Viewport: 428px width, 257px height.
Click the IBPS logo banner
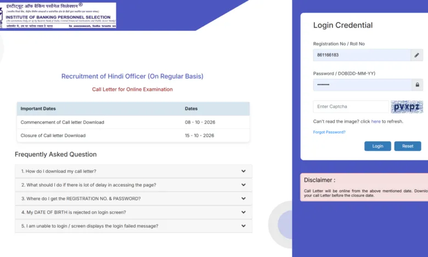click(x=58, y=15)
